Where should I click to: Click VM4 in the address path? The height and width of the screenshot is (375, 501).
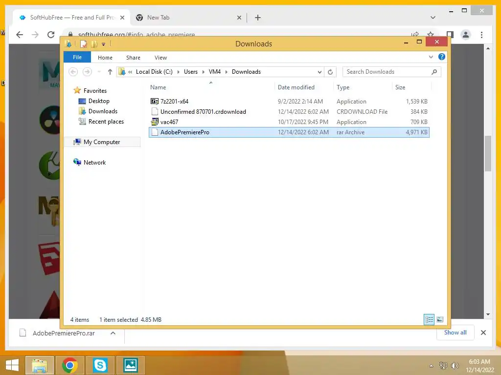tap(215, 72)
